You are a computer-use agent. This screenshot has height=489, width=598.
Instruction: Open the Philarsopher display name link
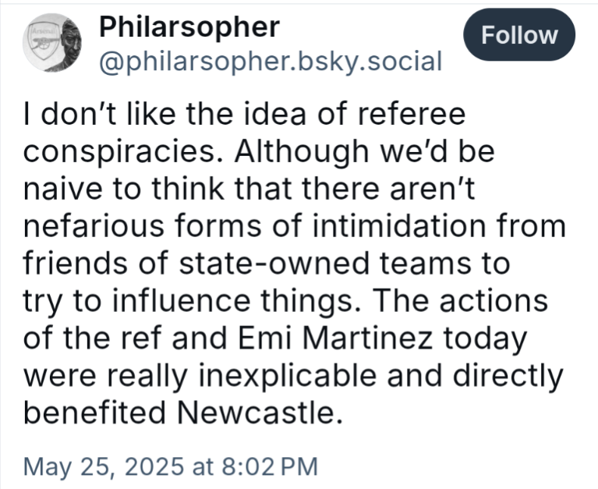[x=189, y=27]
